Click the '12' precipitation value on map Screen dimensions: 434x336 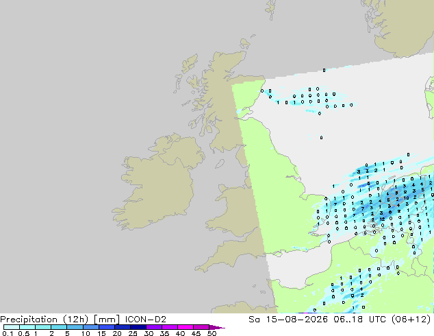point(382,219)
